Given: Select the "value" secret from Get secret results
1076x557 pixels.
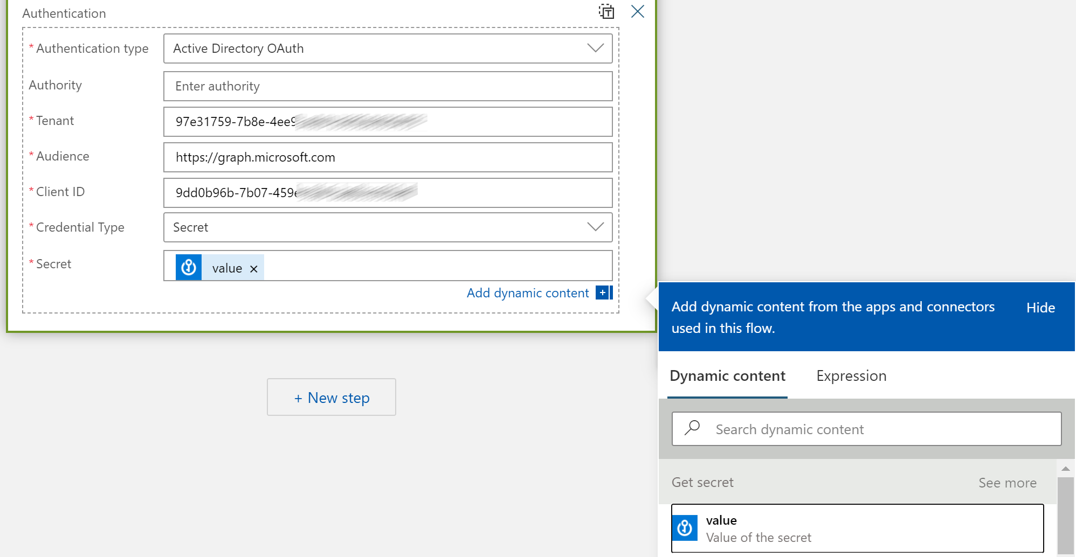Looking at the screenshot, I should 857,528.
